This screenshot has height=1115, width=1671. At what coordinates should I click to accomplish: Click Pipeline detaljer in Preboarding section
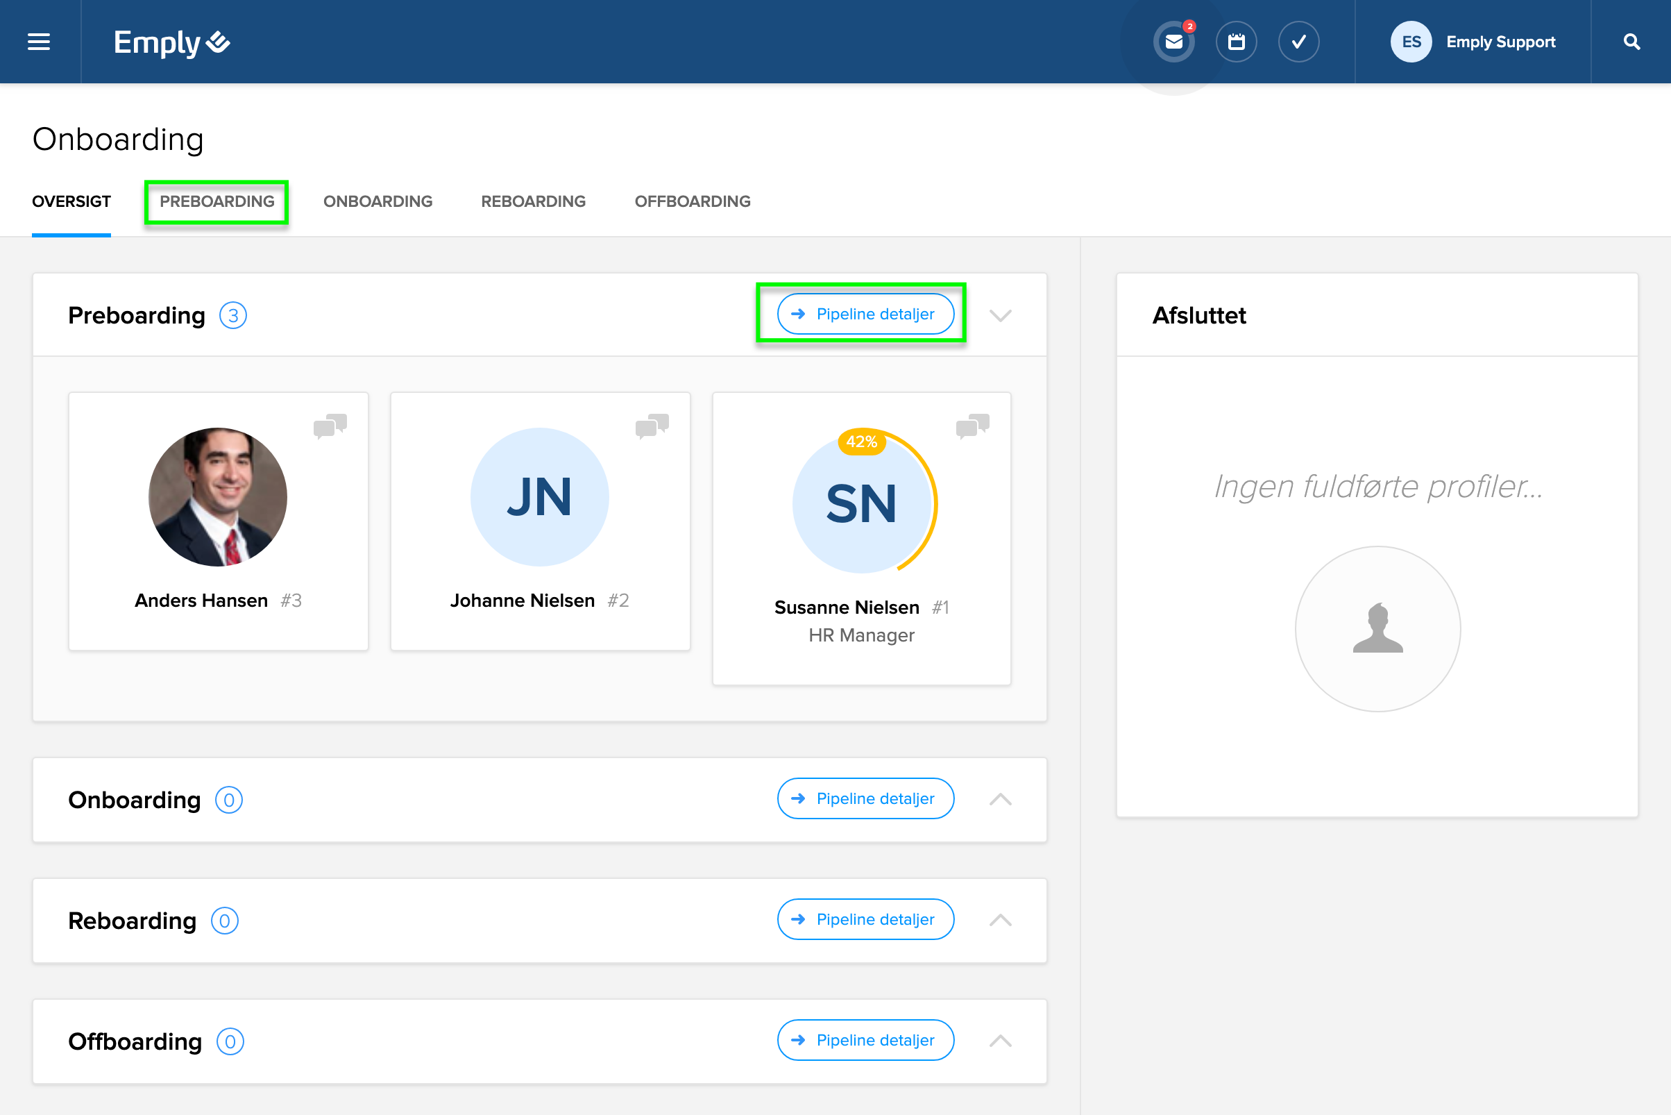click(865, 315)
